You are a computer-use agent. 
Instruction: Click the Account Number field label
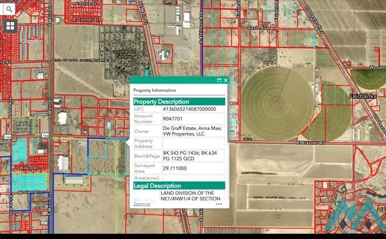pos(143,119)
